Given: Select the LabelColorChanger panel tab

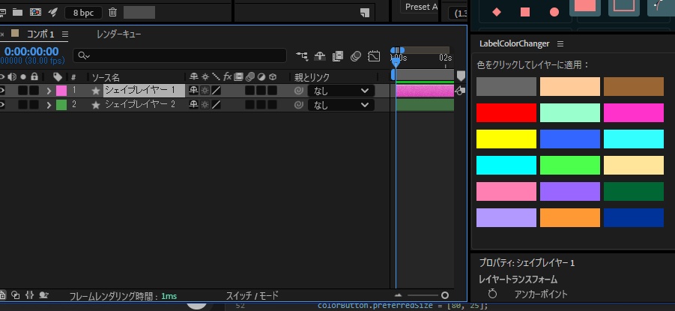Looking at the screenshot, I should (515, 43).
